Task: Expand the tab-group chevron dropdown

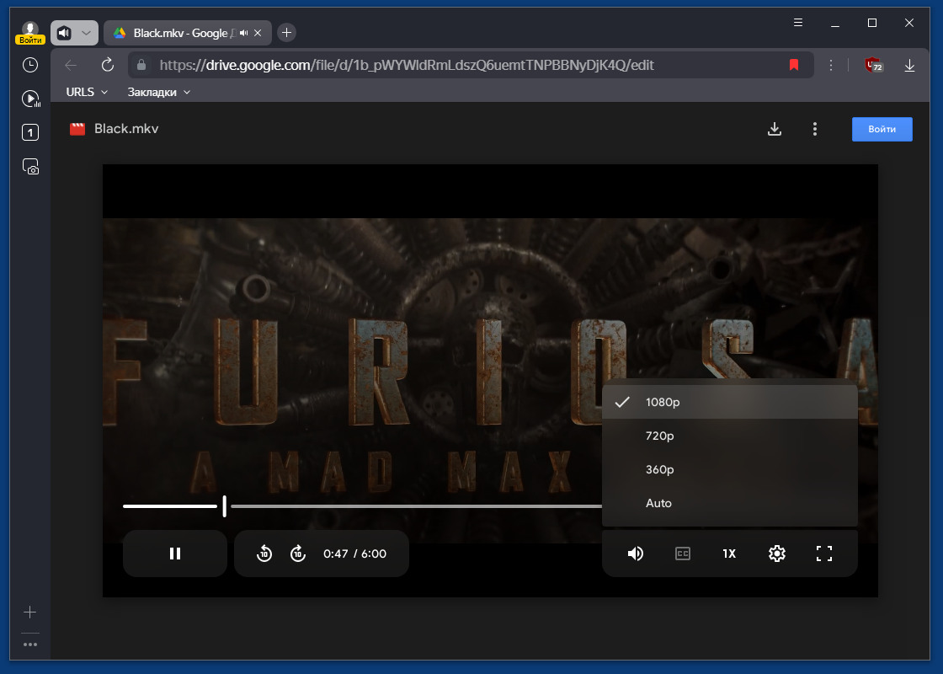Action: (x=87, y=33)
